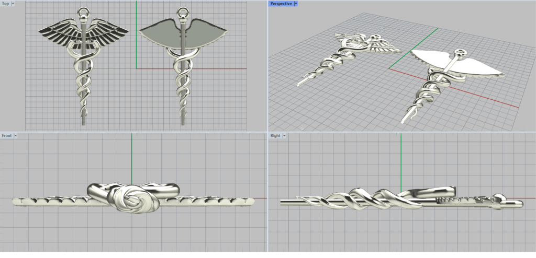Image resolution: width=536 pixels, height=258 pixels.
Task: Click the Perspective viewport title label
Action: (x=281, y=4)
